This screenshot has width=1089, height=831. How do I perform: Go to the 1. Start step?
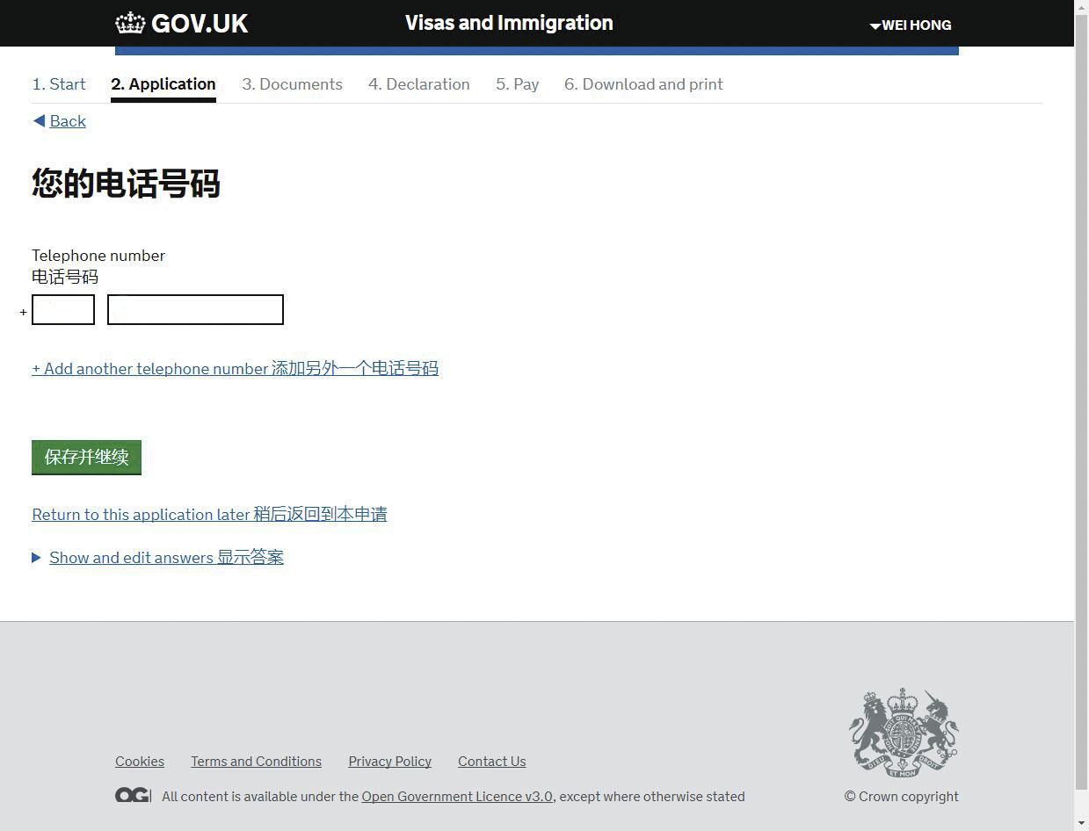tap(59, 84)
